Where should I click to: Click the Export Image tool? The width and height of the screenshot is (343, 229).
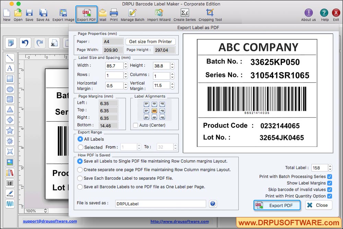pos(63,14)
